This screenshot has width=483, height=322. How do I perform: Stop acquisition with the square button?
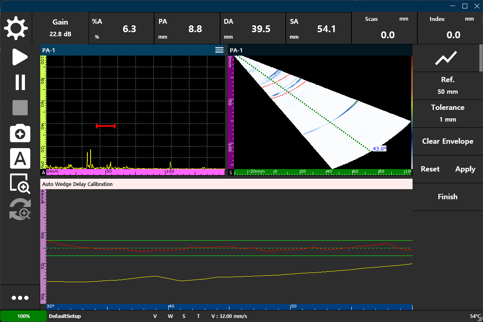[20, 107]
